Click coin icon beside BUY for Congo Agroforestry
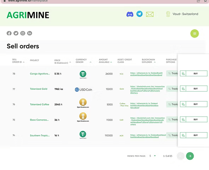209x170 pixels. (x=183, y=74)
